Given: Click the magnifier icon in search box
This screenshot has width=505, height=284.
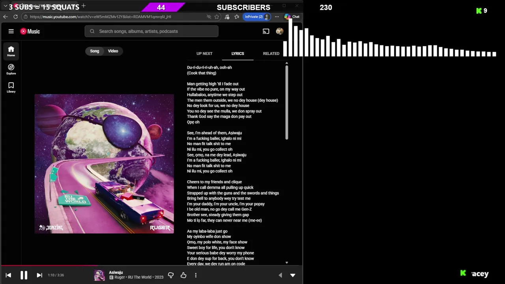Looking at the screenshot, I should point(92,31).
